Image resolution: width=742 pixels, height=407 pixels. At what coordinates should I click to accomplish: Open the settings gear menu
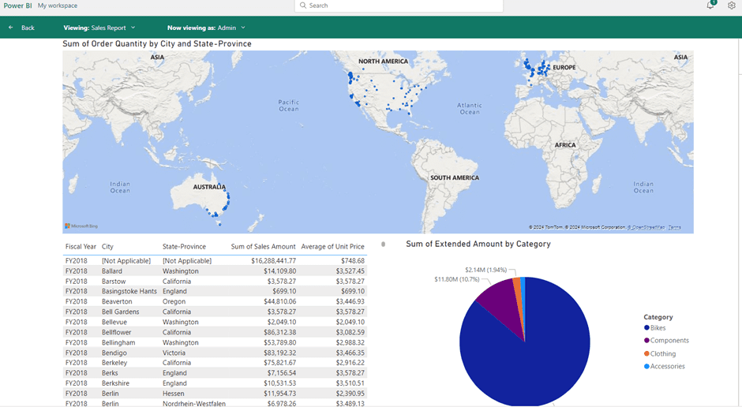[732, 6]
